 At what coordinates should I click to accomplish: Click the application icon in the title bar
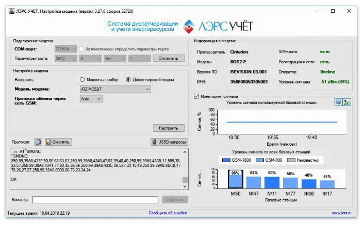point(11,11)
